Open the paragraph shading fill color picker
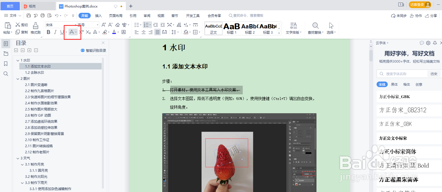The width and height of the screenshot is (442, 192). pyautogui.click(x=190, y=32)
